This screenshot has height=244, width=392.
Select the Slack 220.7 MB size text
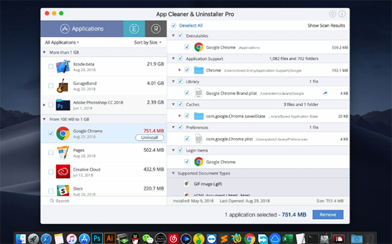pos(154,188)
